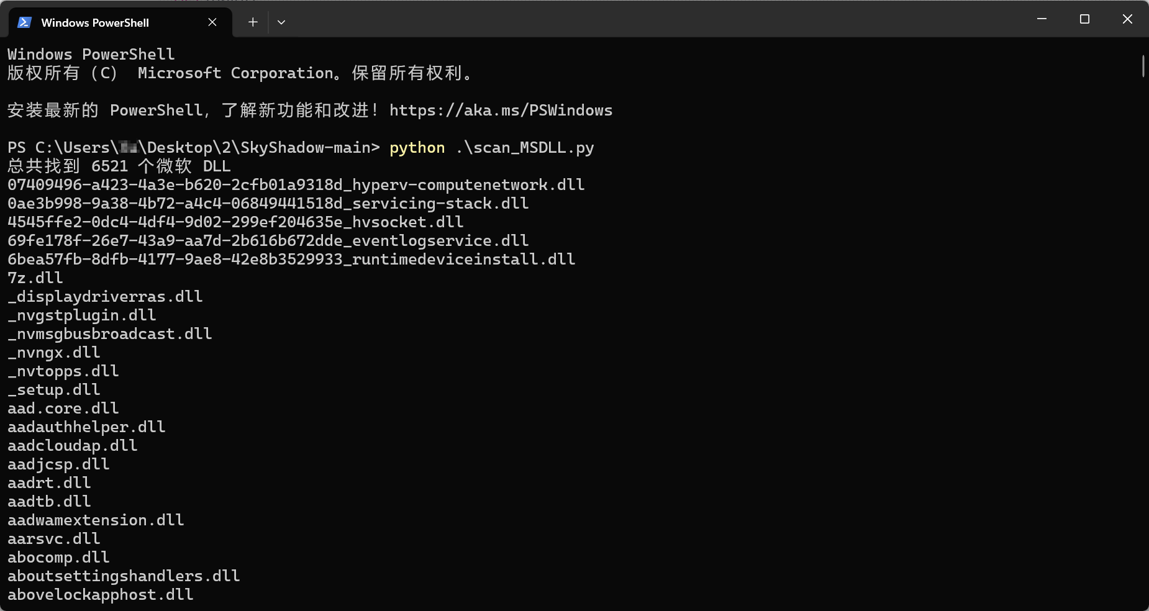Click the _nvngx.dll output line
Viewport: 1149px width, 611px height.
(54, 353)
